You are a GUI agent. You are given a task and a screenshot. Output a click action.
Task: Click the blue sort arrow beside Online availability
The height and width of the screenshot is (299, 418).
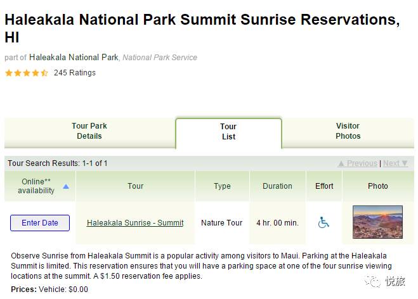tap(66, 186)
